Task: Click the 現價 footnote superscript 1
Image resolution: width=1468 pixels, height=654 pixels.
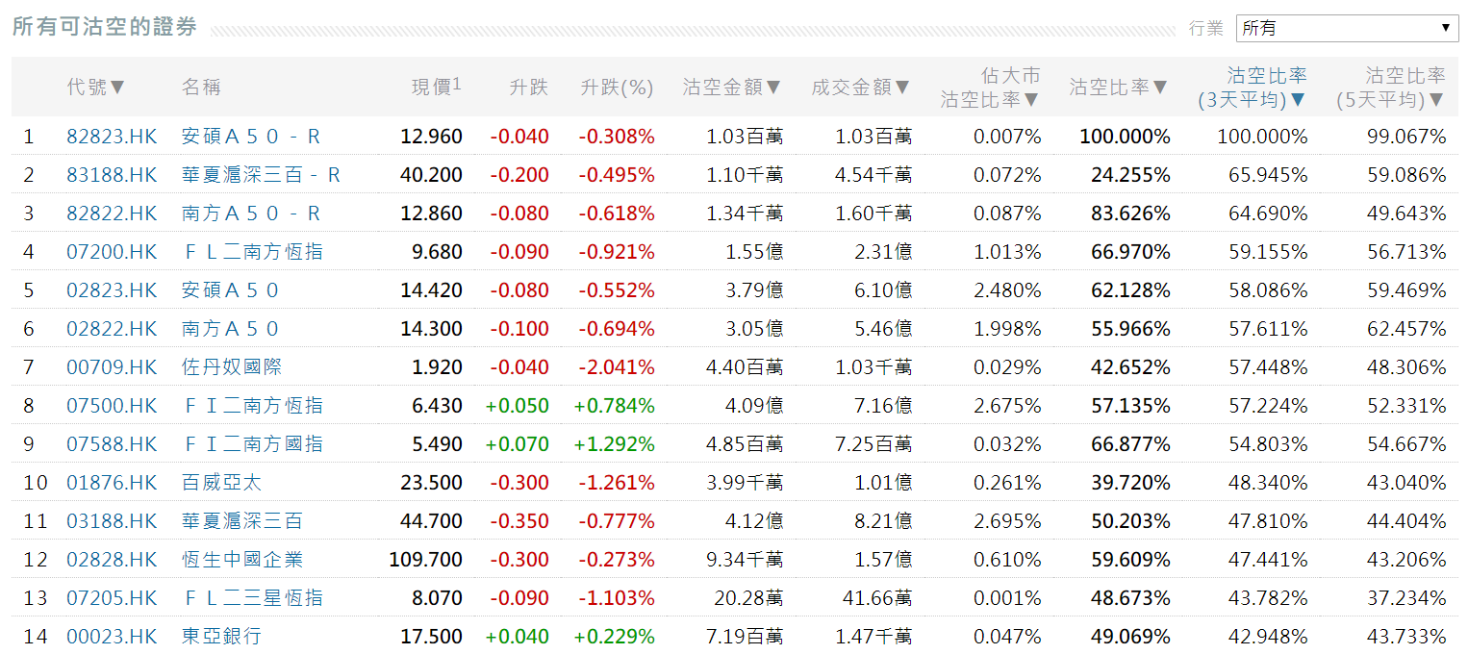Action: (457, 84)
